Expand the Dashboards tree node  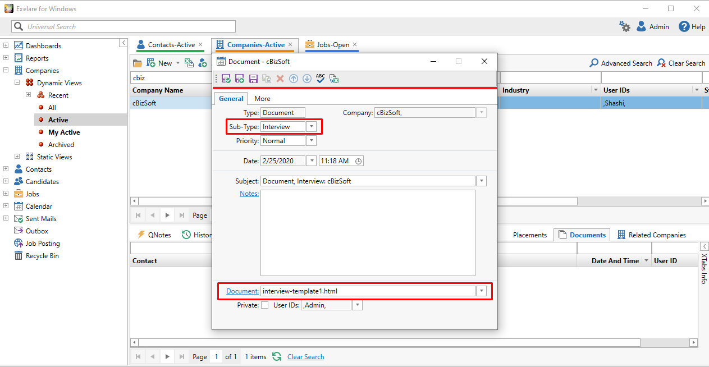pyautogui.click(x=6, y=45)
